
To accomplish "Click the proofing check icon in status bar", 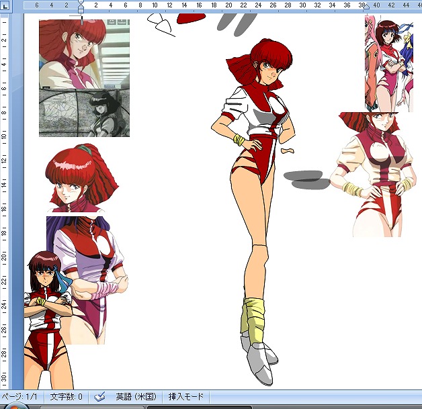I will [x=99, y=397].
